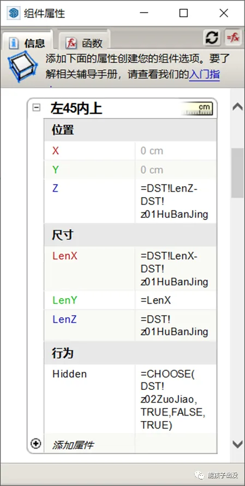This screenshot has height=486, width=245.
Task: Click the scrollbar down arrow
Action: point(237,444)
